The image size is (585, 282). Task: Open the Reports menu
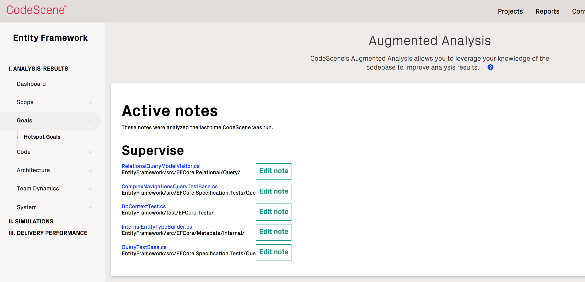coord(547,11)
